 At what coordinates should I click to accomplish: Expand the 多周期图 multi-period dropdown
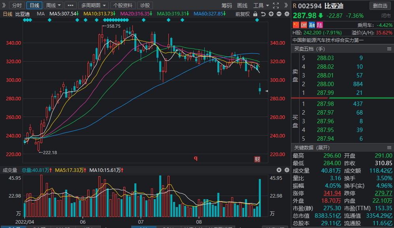pyautogui.click(x=93, y=5)
